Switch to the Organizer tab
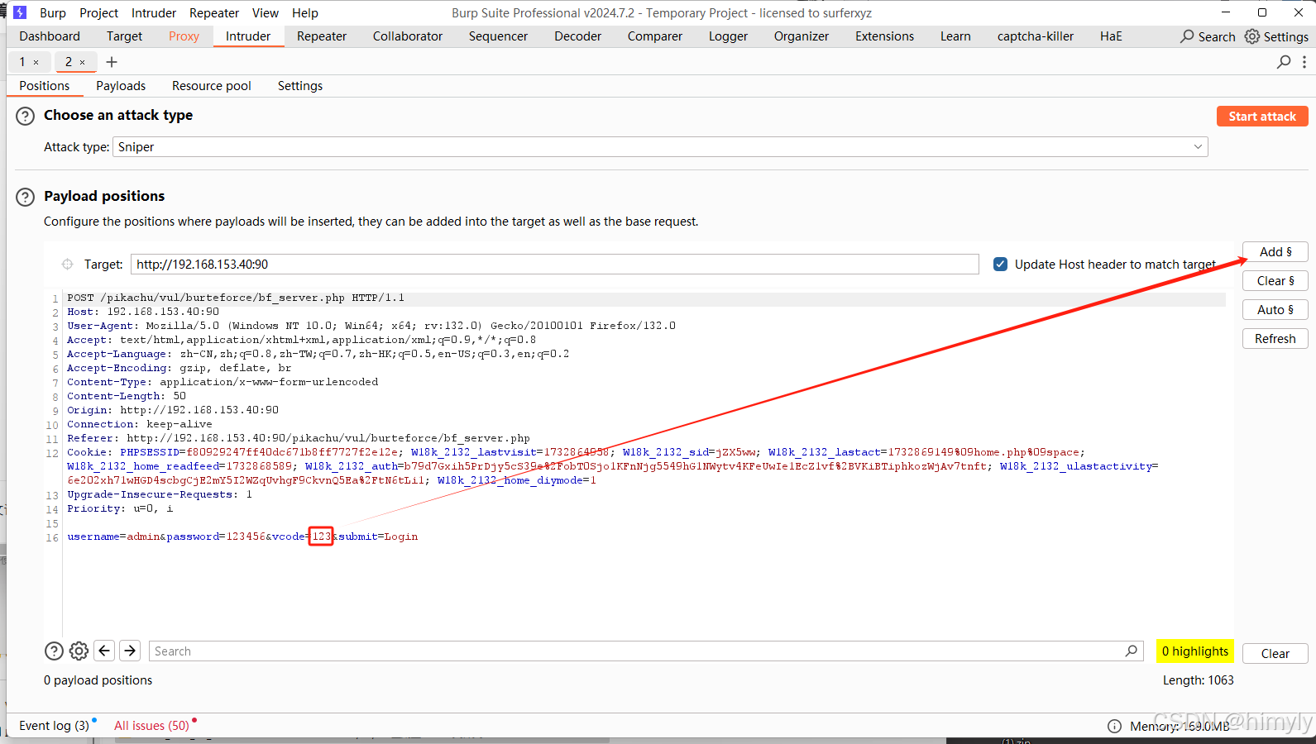This screenshot has height=744, width=1316. (802, 36)
